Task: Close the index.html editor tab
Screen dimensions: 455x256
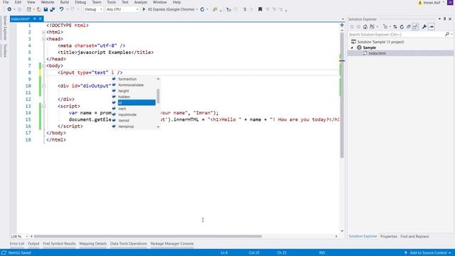Action: (x=41, y=19)
